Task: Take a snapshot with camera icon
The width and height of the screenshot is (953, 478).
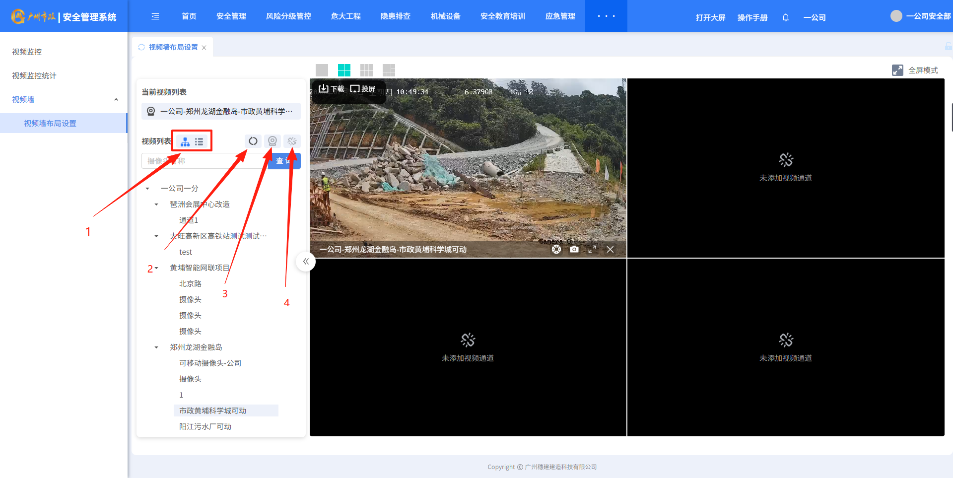Action: point(574,249)
